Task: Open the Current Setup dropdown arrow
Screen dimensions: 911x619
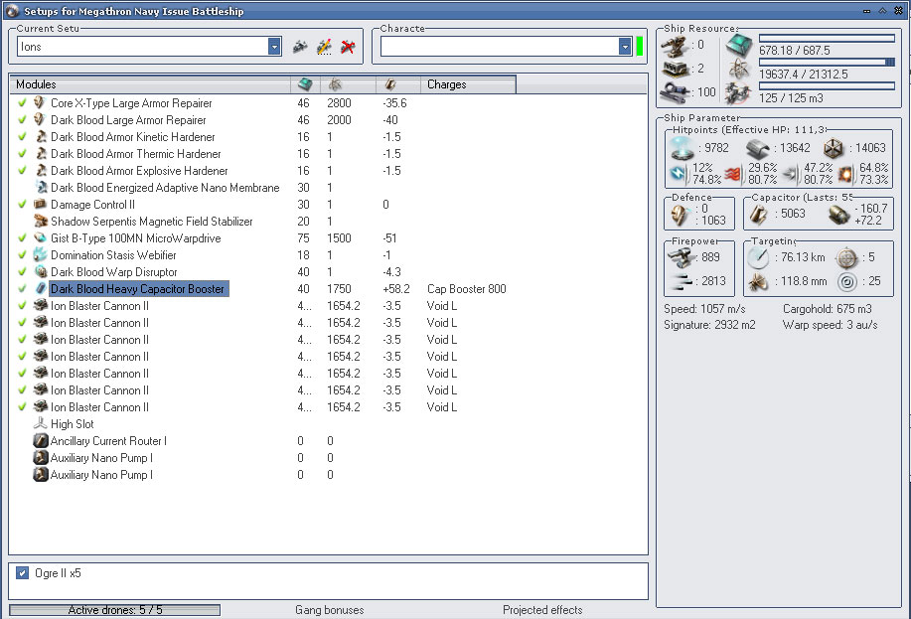Action: coord(274,47)
